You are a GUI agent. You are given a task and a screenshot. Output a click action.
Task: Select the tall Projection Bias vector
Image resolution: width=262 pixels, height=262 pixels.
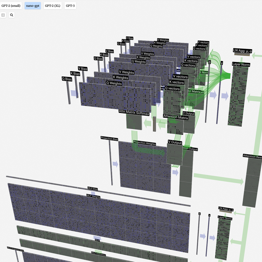[x=111, y=163]
